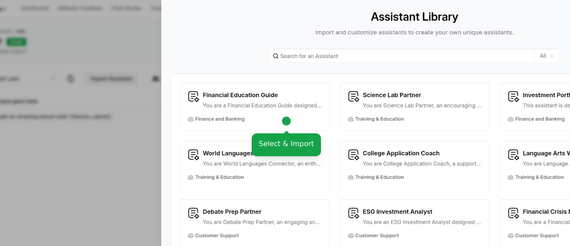Click Training & Education tag on Science Lab Partner
The image size is (570, 246).
[x=380, y=119]
